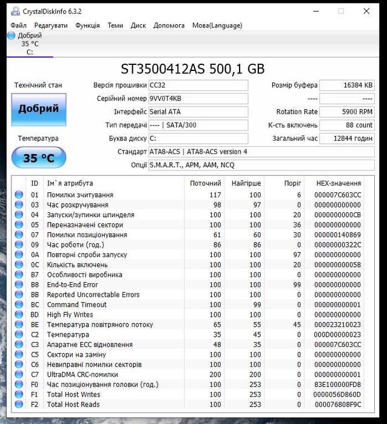
Task: Click the Ім`я атрибута column header
Action: click(113, 183)
